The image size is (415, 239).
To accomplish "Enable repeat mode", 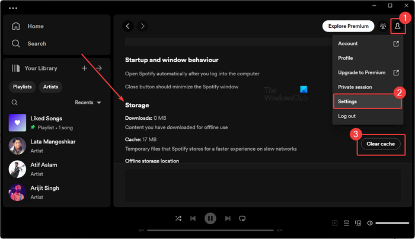I will (x=242, y=218).
